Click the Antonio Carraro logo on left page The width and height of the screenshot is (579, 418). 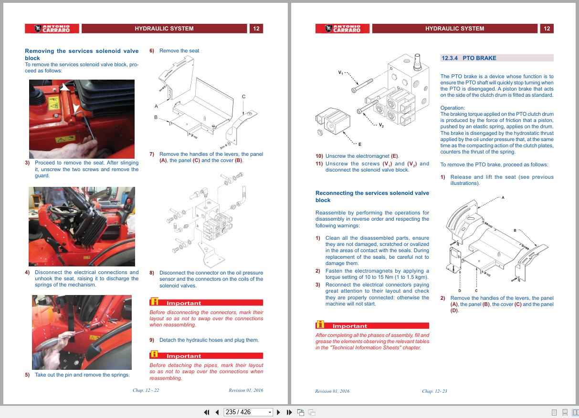pyautogui.click(x=53, y=29)
